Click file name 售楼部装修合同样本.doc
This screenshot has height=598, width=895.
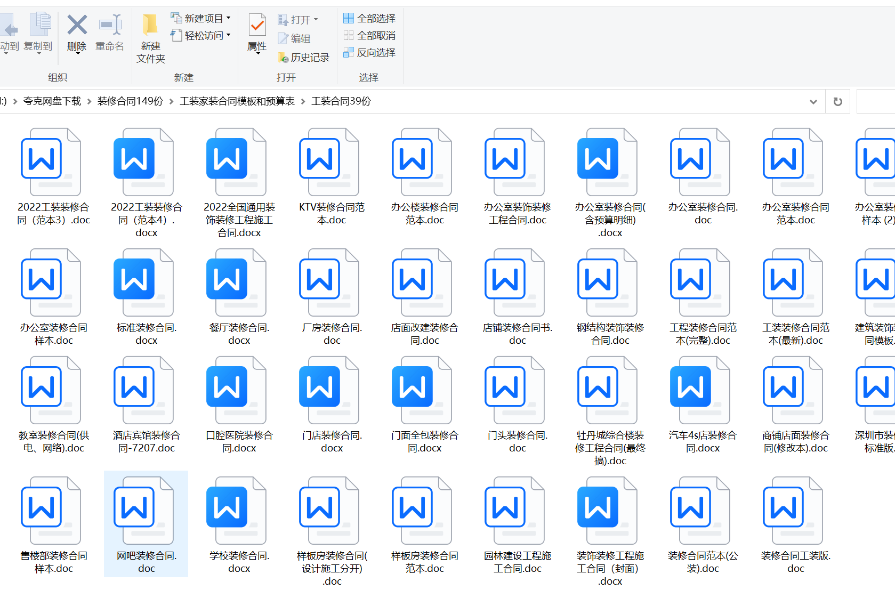tap(54, 562)
